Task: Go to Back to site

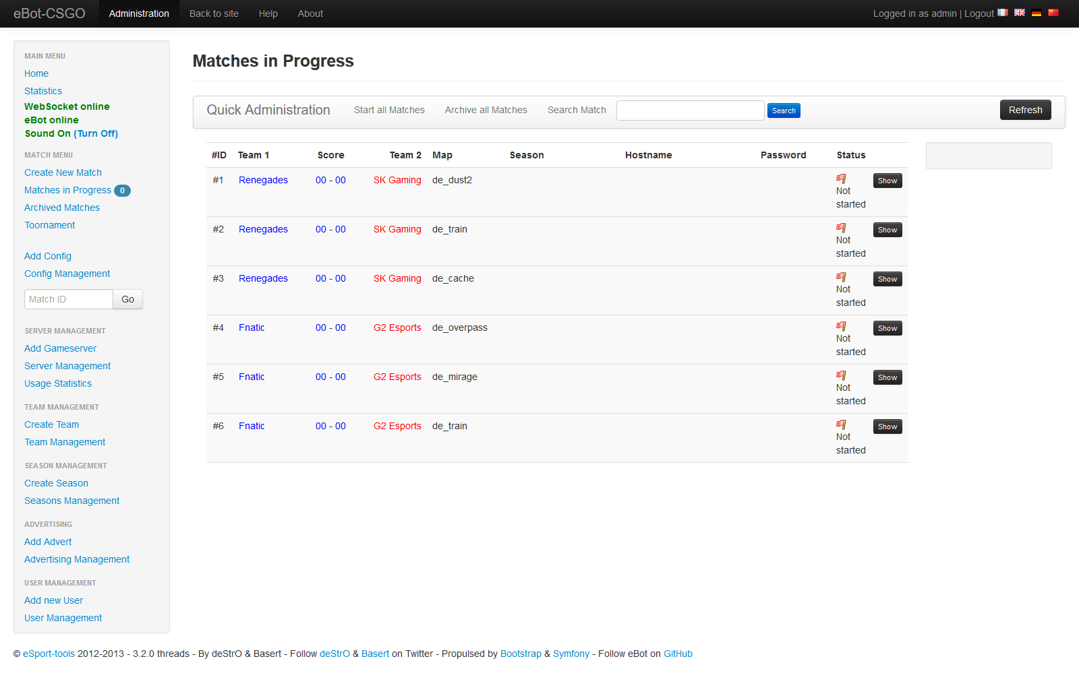Action: [x=214, y=13]
